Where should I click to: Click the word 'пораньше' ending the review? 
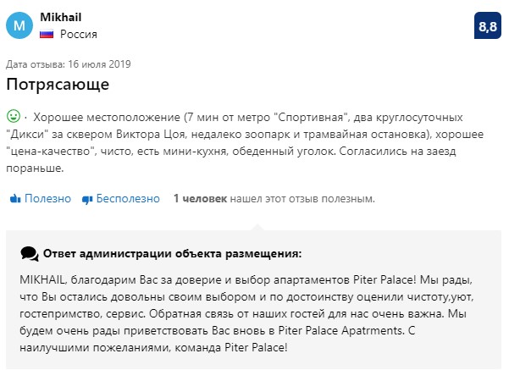[35, 168]
